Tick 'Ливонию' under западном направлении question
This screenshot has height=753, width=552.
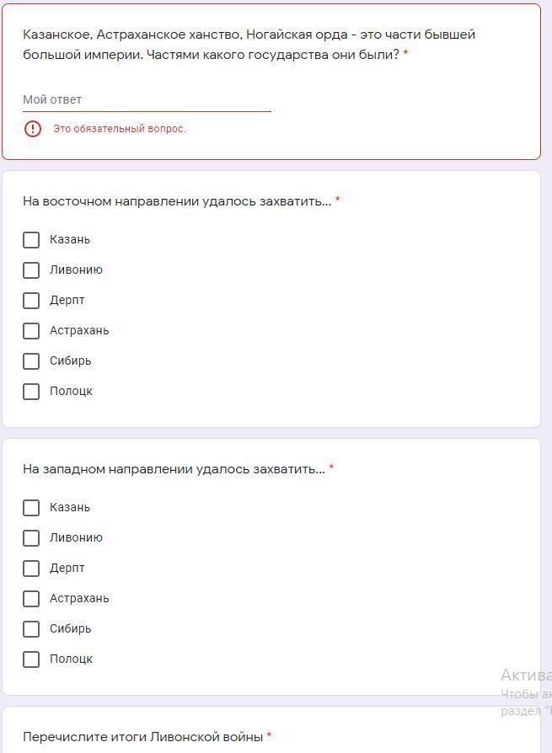[31, 538]
